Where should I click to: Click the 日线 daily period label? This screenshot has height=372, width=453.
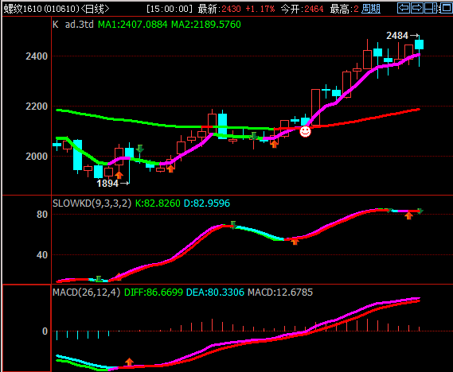pos(95,9)
